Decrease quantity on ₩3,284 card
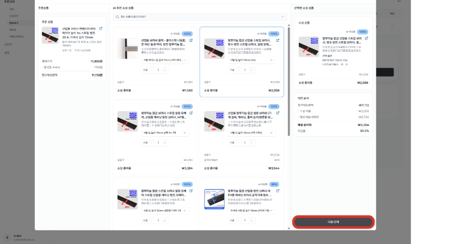 tap(152, 143)
